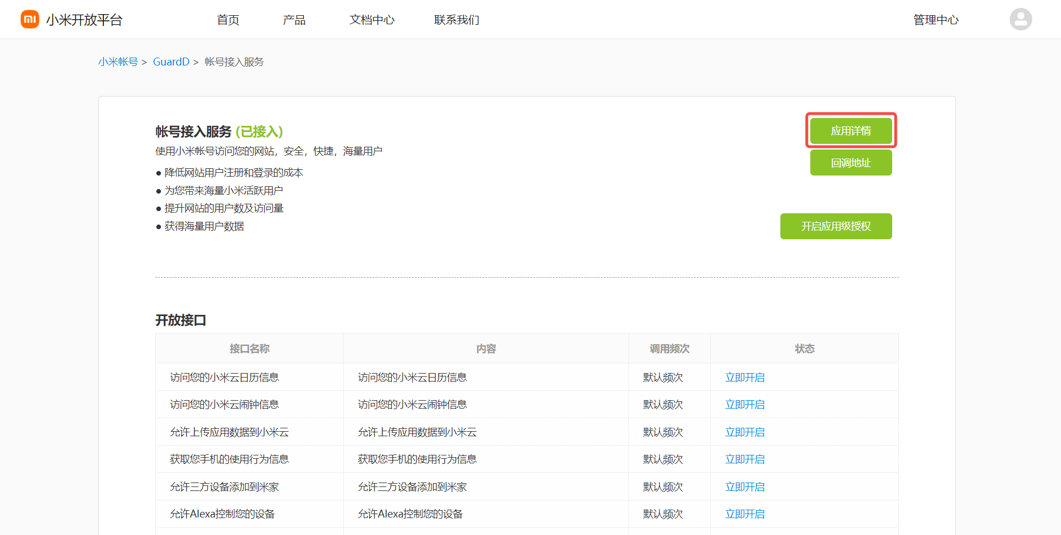This screenshot has width=1061, height=535.
Task: Click 立即开启 for 允许上传应用数据到小米云
Action: click(x=745, y=432)
